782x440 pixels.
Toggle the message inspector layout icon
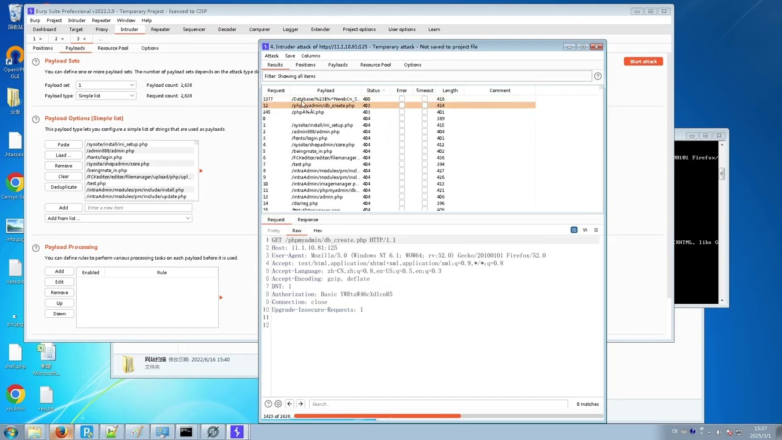point(574,230)
